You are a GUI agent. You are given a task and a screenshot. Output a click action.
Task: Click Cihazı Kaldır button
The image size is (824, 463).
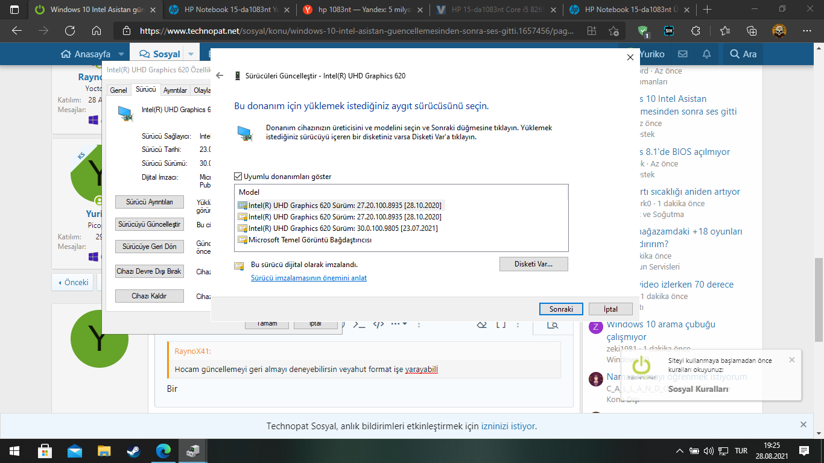point(150,296)
